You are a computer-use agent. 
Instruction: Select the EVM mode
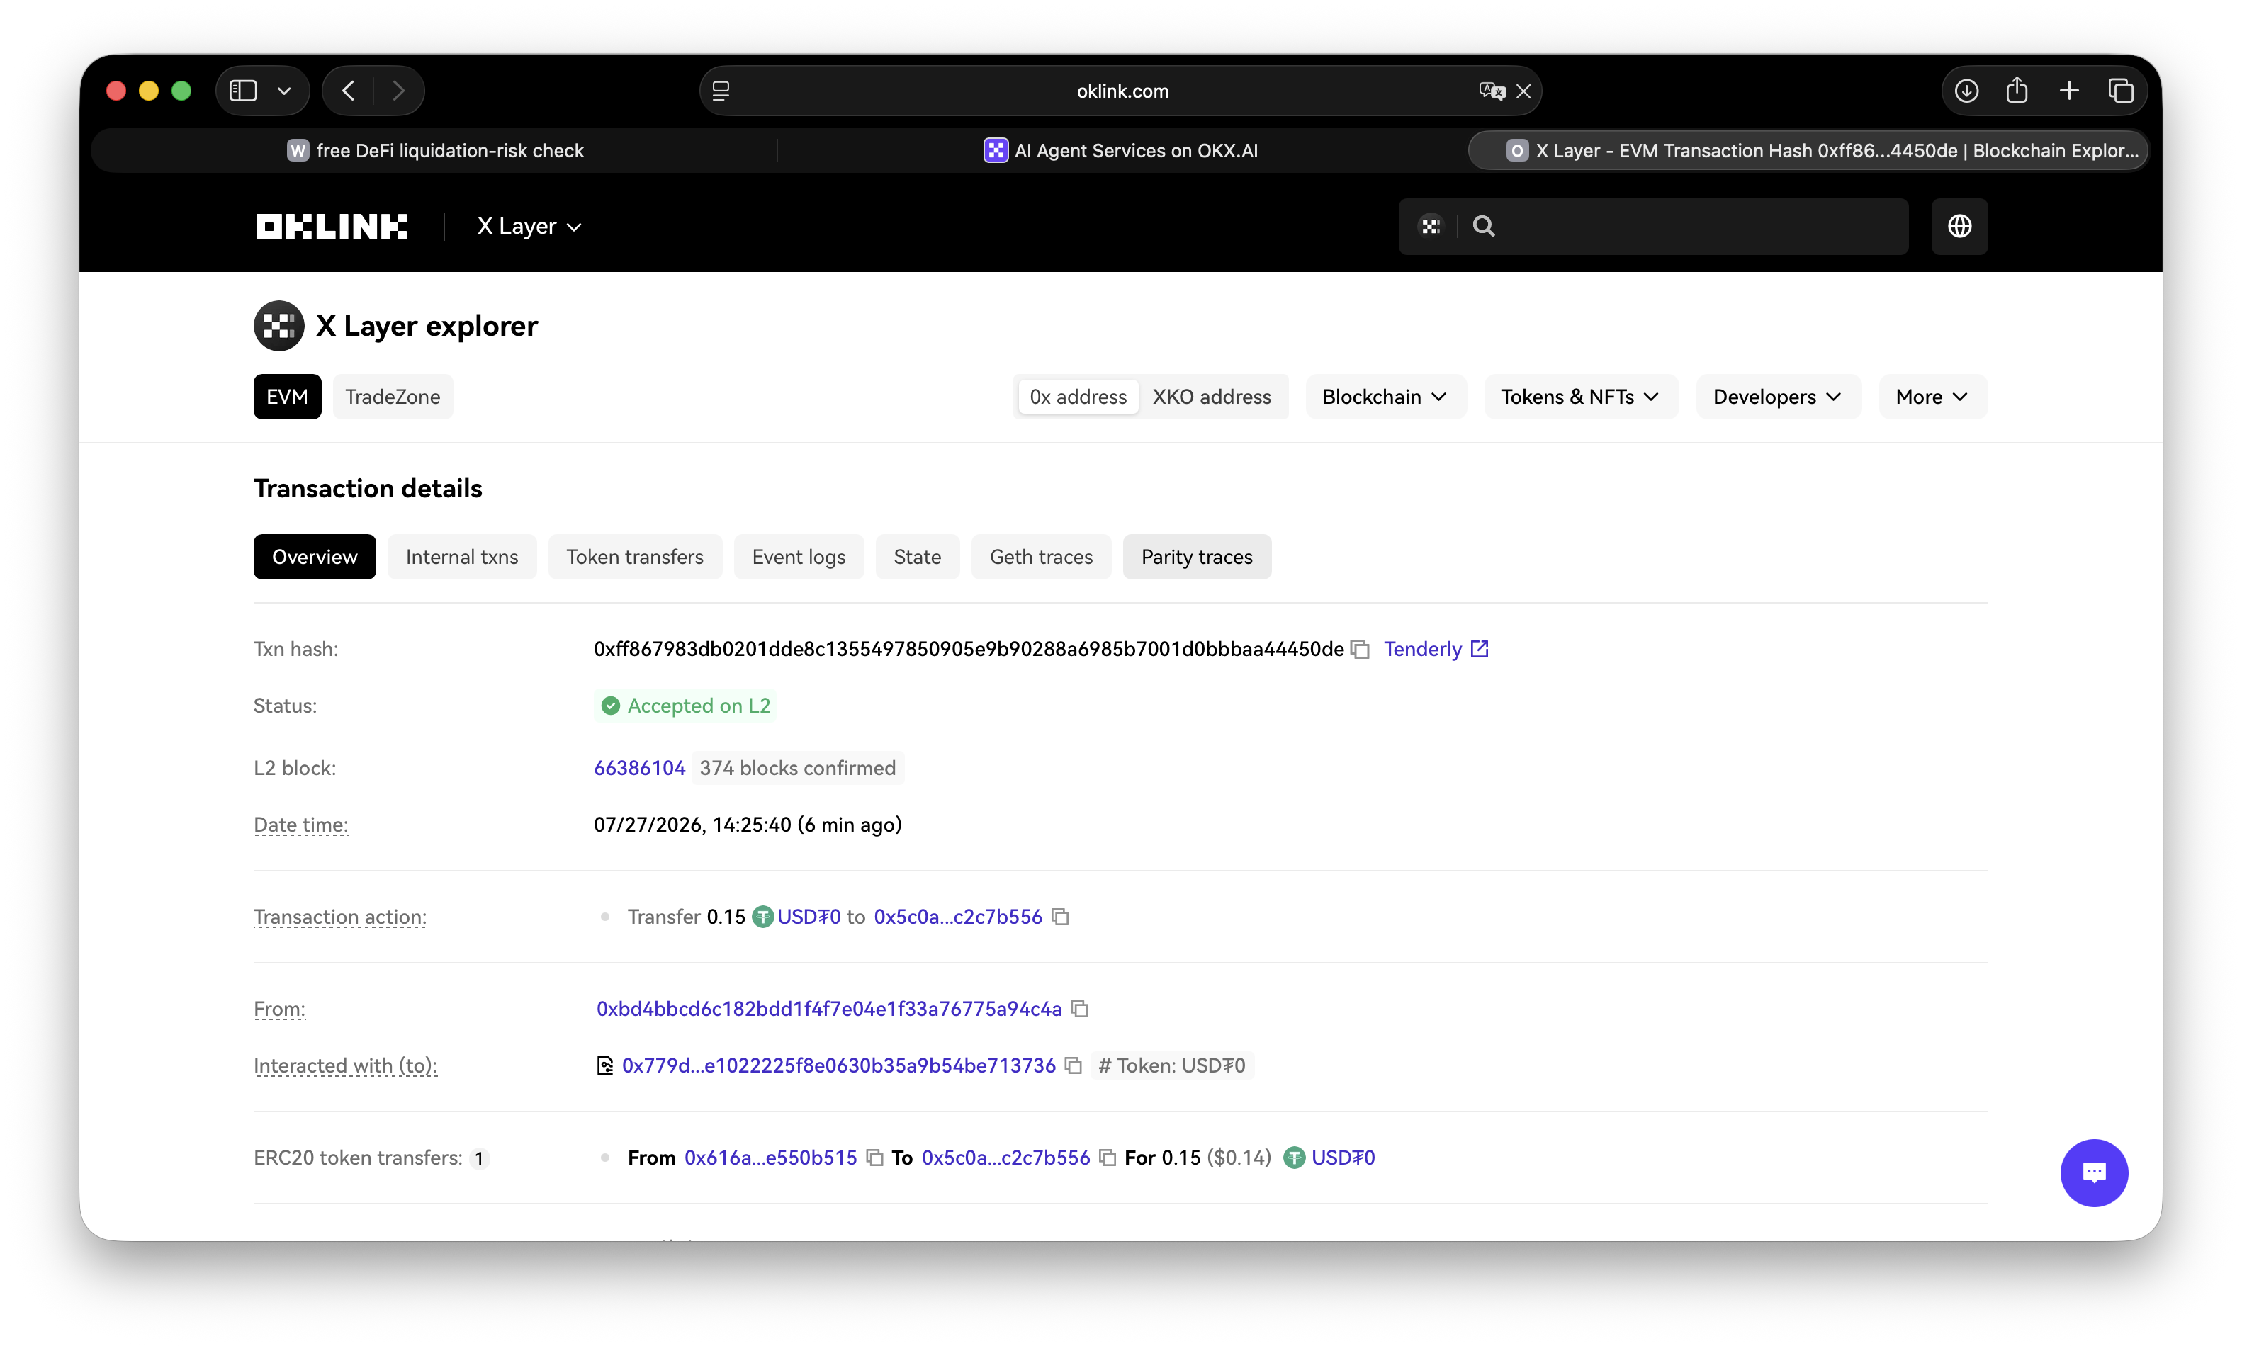(x=288, y=397)
